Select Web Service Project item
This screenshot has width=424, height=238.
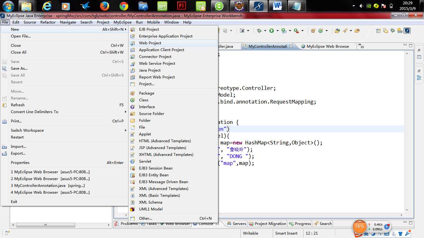click(x=173, y=64)
